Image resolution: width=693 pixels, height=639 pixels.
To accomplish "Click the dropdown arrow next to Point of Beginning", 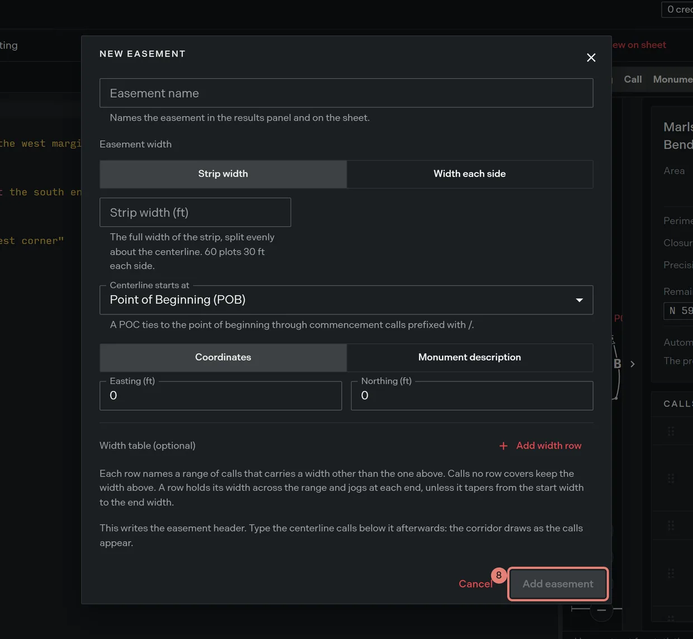I will (x=579, y=300).
